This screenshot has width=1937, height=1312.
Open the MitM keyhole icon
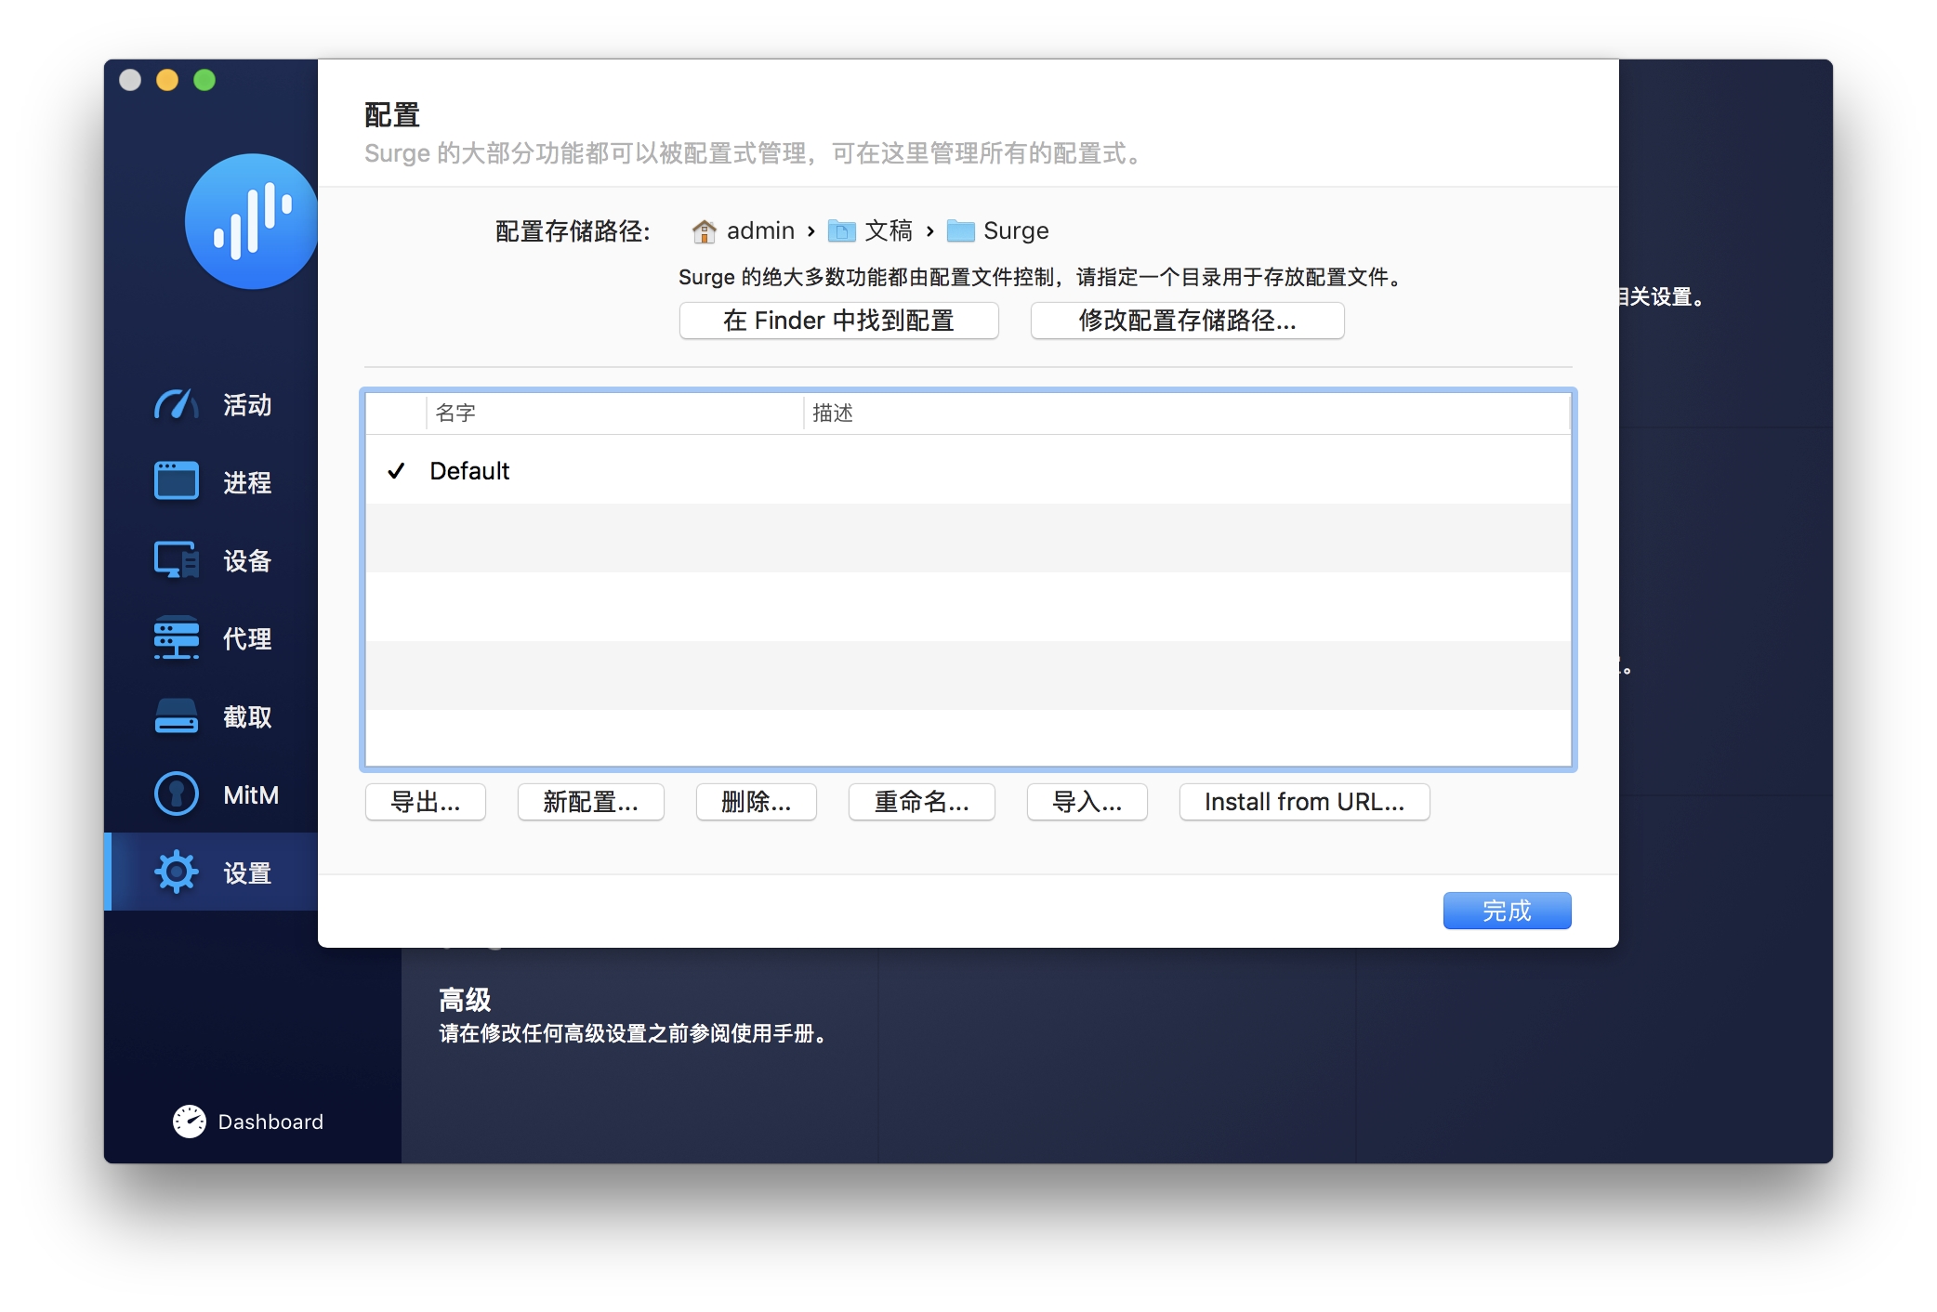point(176,794)
